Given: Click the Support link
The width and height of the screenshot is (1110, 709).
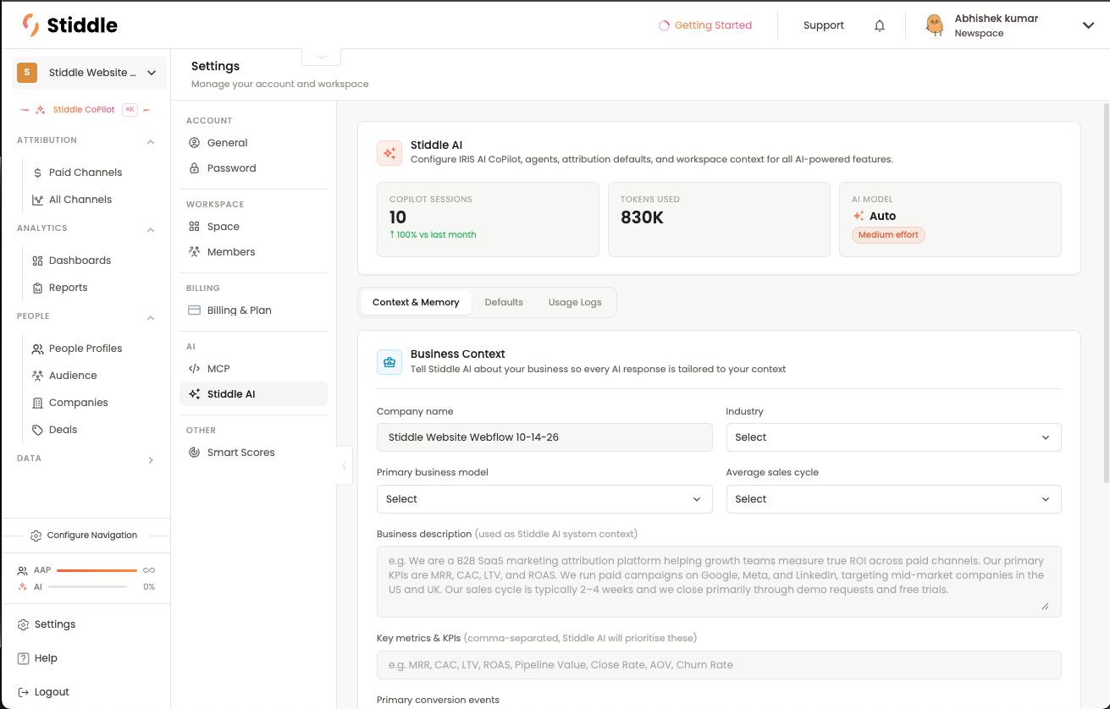Looking at the screenshot, I should (x=824, y=25).
